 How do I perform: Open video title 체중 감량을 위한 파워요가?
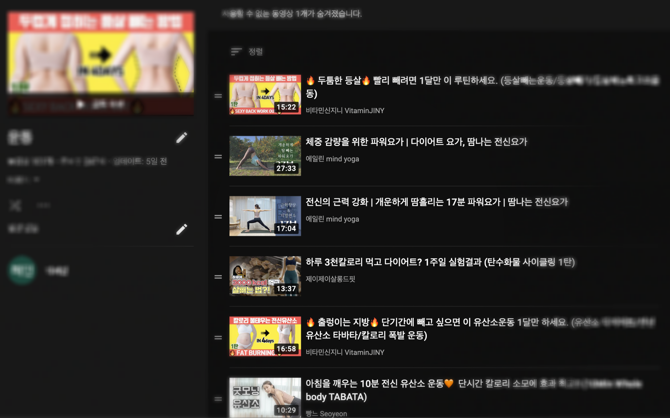tap(416, 142)
